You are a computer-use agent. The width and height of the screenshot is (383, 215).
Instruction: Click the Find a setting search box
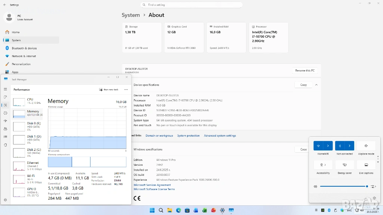coord(191,5)
